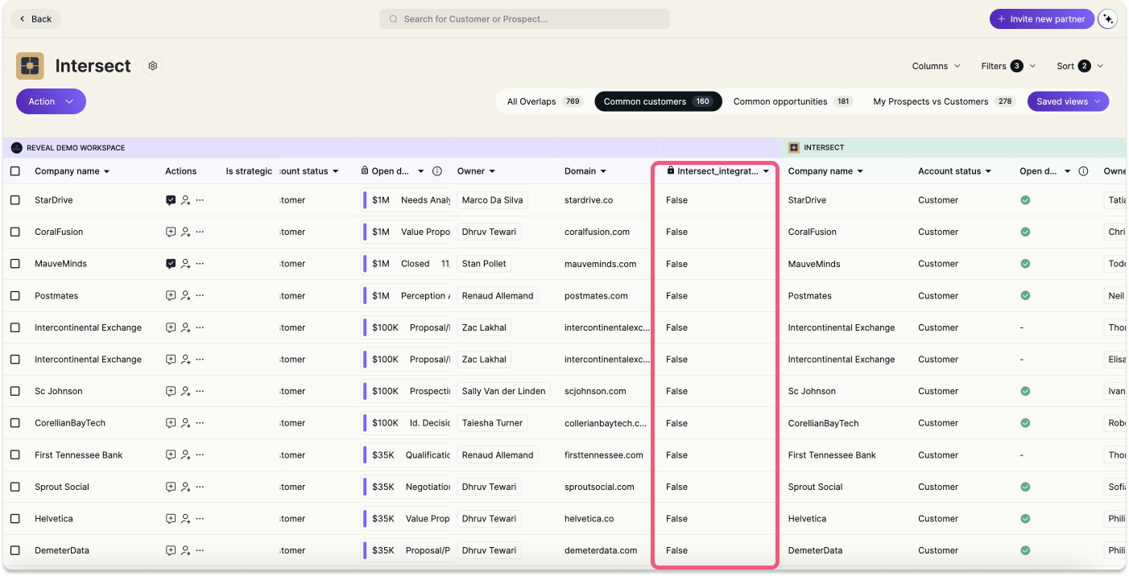Open the Intersect settings gear icon
The width and height of the screenshot is (1129, 576).
pyautogui.click(x=152, y=66)
